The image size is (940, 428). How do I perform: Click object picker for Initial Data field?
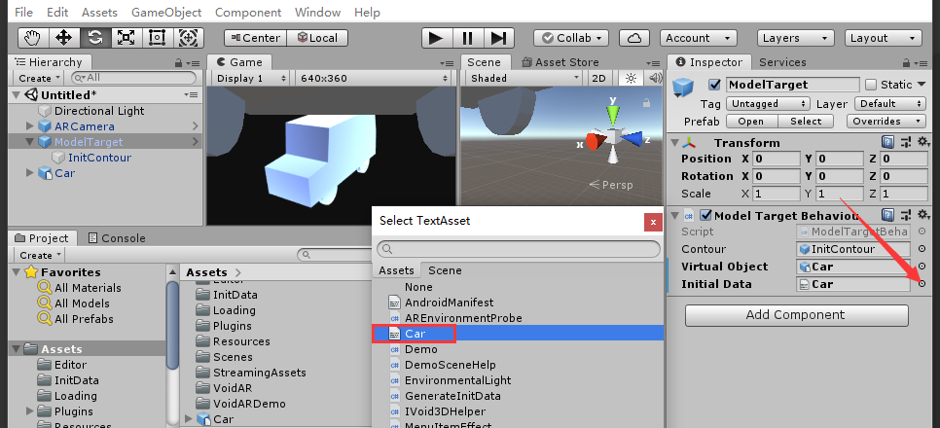[x=922, y=283]
